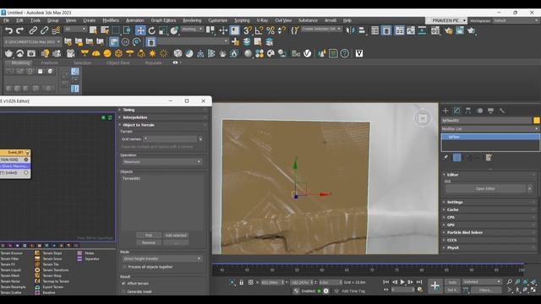Click the V-Ray dome light icon
This screenshot has height=304, width=541.
pyautogui.click(x=96, y=53)
